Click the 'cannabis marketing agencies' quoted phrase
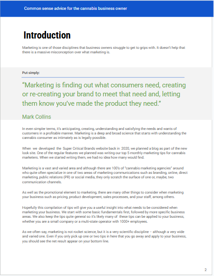 pyautogui.click(x=148, y=168)
